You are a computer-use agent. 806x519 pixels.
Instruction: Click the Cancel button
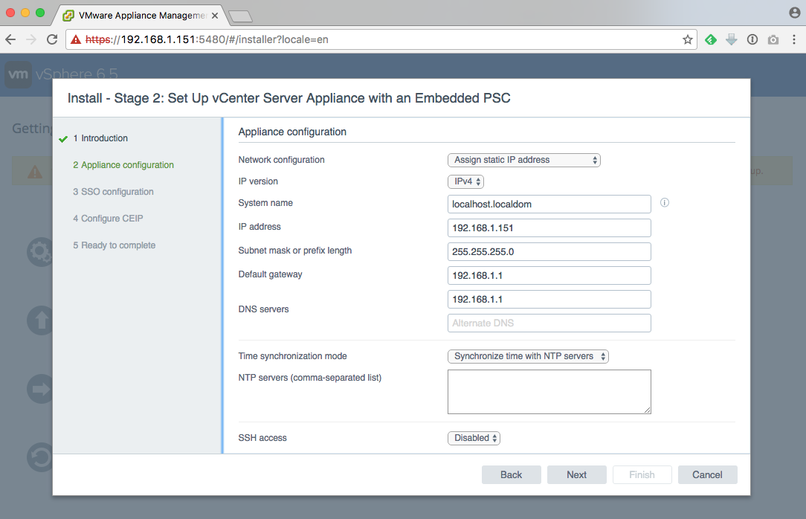click(707, 474)
